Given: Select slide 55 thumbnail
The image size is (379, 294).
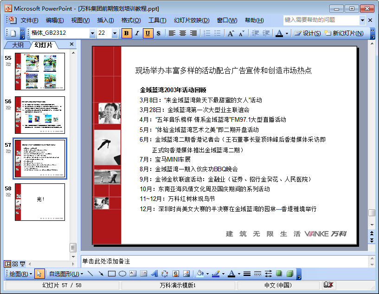Looking at the screenshot, I should click(40, 71).
